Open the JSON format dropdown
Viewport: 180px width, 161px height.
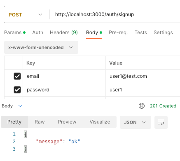coord(136,122)
